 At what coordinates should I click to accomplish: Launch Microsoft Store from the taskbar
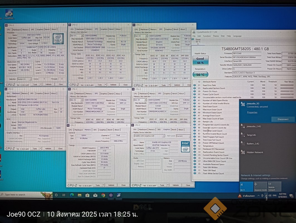[87, 195]
